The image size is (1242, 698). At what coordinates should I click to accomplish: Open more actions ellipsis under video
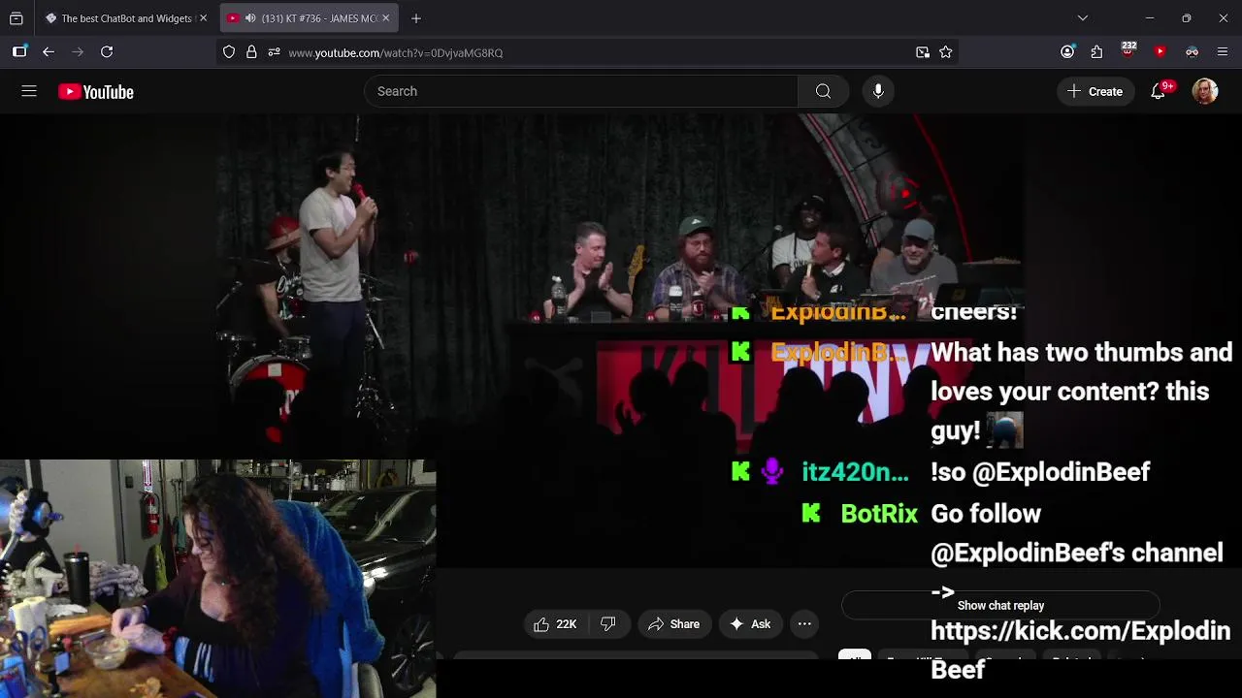804,624
